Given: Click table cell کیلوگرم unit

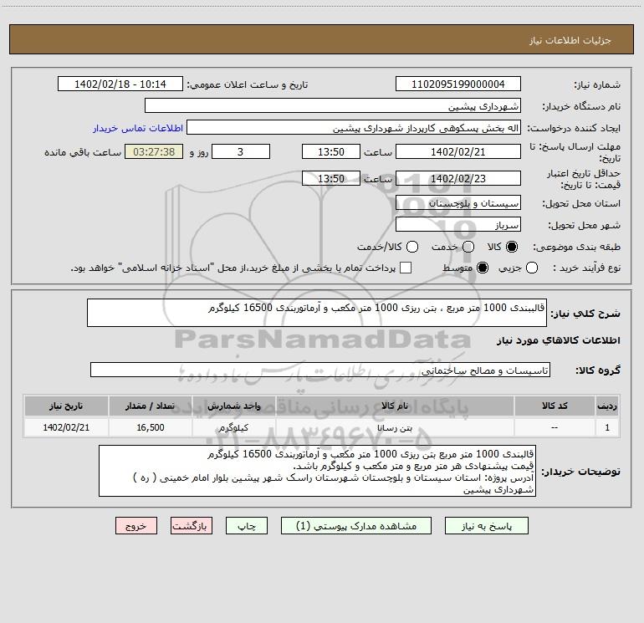Looking at the screenshot, I should pos(233,427).
